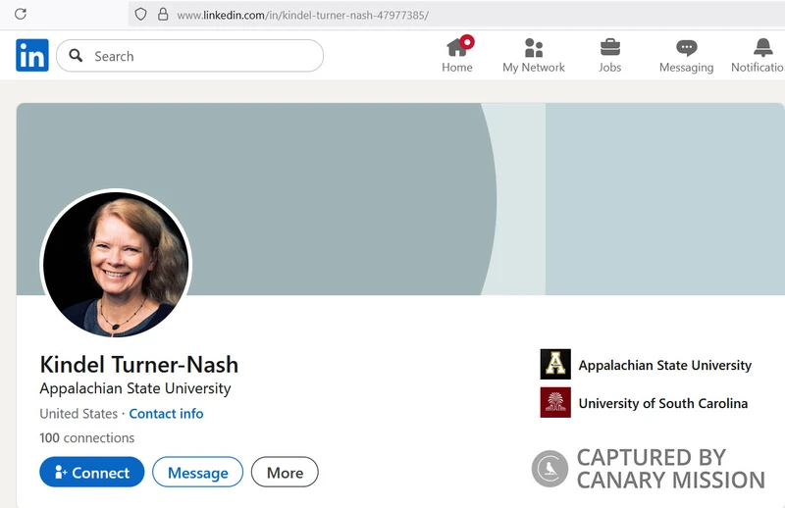
Task: Open the Home tab
Action: pos(457,55)
